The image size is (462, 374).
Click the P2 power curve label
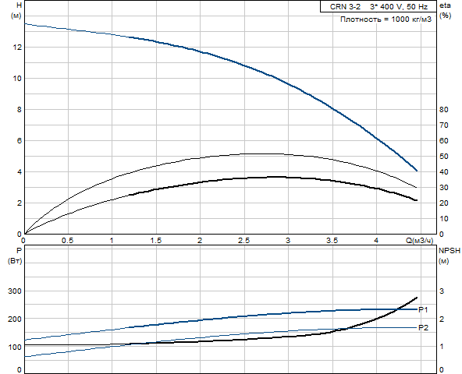pyautogui.click(x=424, y=327)
